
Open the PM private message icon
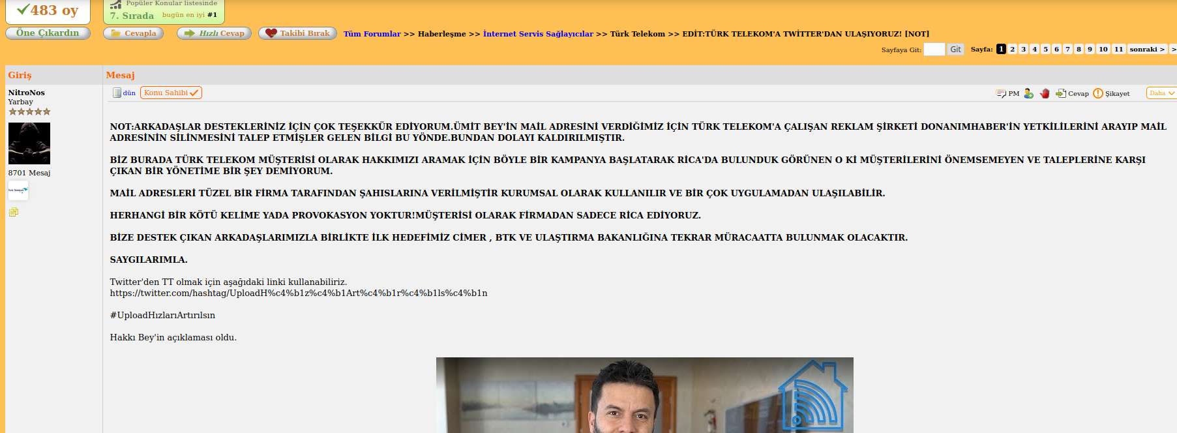1001,93
